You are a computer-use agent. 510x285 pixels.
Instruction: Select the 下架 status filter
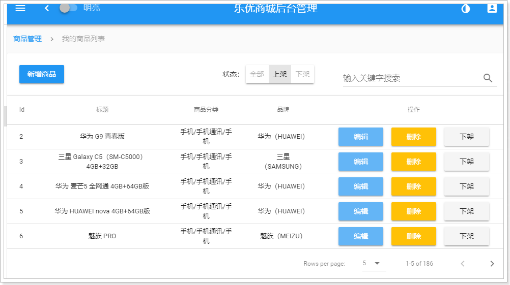coord(302,74)
